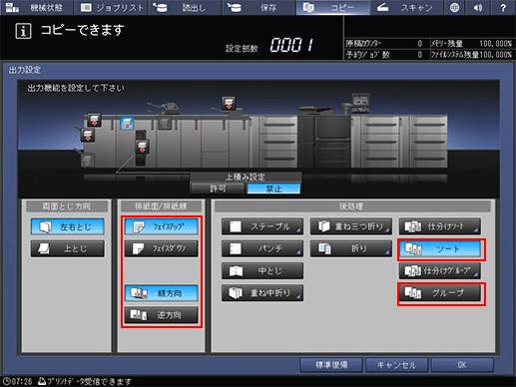516x387 pixels.
Task: Click the 中とじ booklet icon
Action: pyautogui.click(x=236, y=271)
